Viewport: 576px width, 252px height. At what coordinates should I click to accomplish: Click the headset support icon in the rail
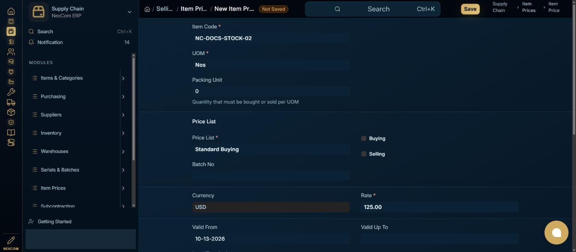click(11, 62)
